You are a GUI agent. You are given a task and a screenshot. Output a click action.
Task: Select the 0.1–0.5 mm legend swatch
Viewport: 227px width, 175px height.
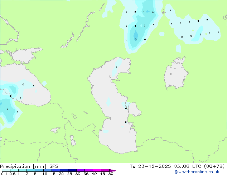pos(6,170)
